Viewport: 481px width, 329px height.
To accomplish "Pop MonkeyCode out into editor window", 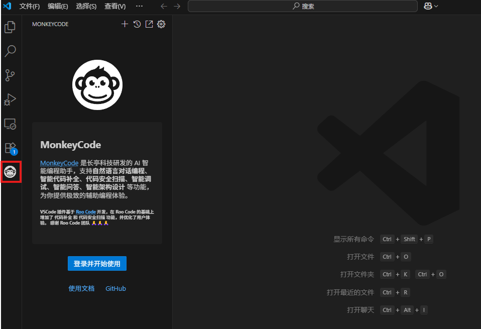I will point(149,24).
